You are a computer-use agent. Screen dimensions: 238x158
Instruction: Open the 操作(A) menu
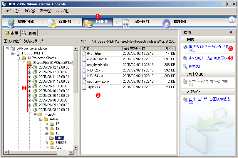[x=29, y=11]
